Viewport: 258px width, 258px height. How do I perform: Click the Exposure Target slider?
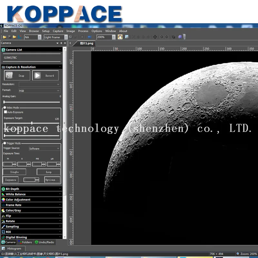coord(32,123)
